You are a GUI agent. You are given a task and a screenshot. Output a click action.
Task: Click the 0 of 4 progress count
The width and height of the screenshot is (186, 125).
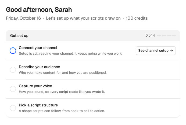point(150,36)
